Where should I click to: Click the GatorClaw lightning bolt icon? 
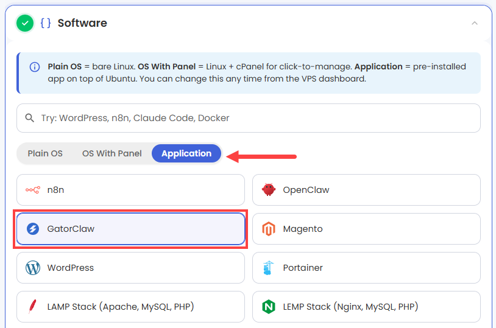click(x=32, y=228)
